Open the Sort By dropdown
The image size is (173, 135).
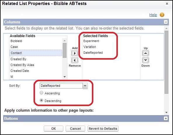[x=85, y=86]
